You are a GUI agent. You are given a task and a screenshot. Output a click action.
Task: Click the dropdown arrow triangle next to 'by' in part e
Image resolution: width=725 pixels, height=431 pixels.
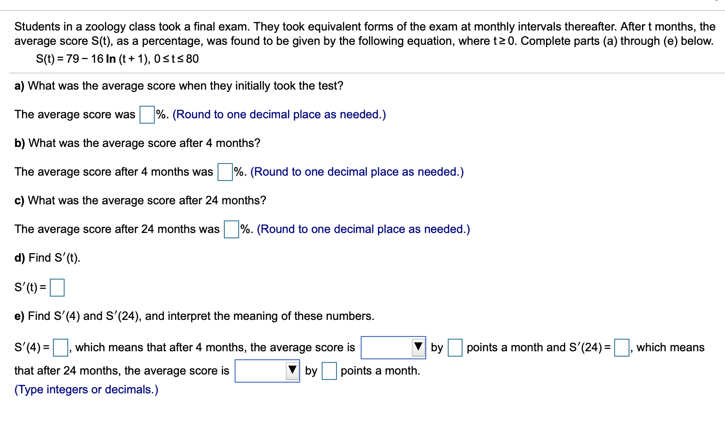click(x=419, y=347)
